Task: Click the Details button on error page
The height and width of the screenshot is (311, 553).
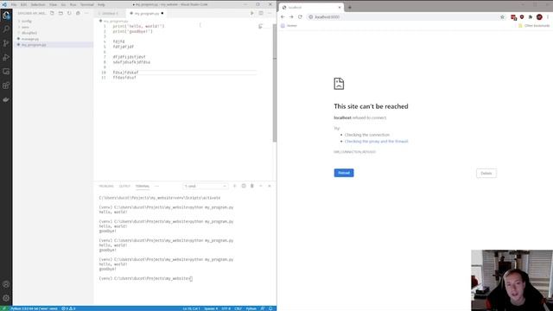Action: [486, 173]
